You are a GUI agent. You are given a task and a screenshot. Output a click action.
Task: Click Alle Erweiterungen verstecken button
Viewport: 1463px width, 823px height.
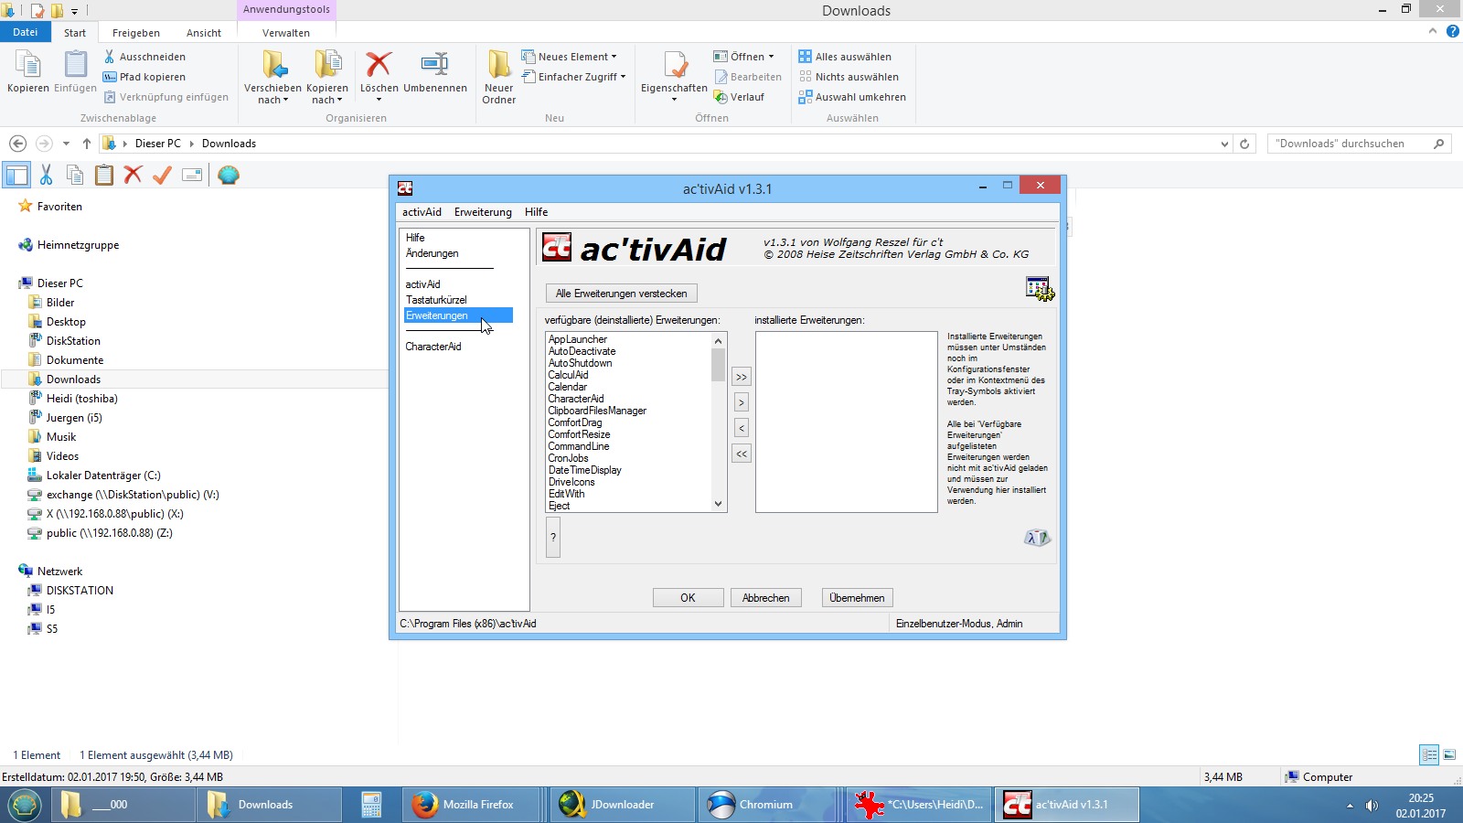622,294
